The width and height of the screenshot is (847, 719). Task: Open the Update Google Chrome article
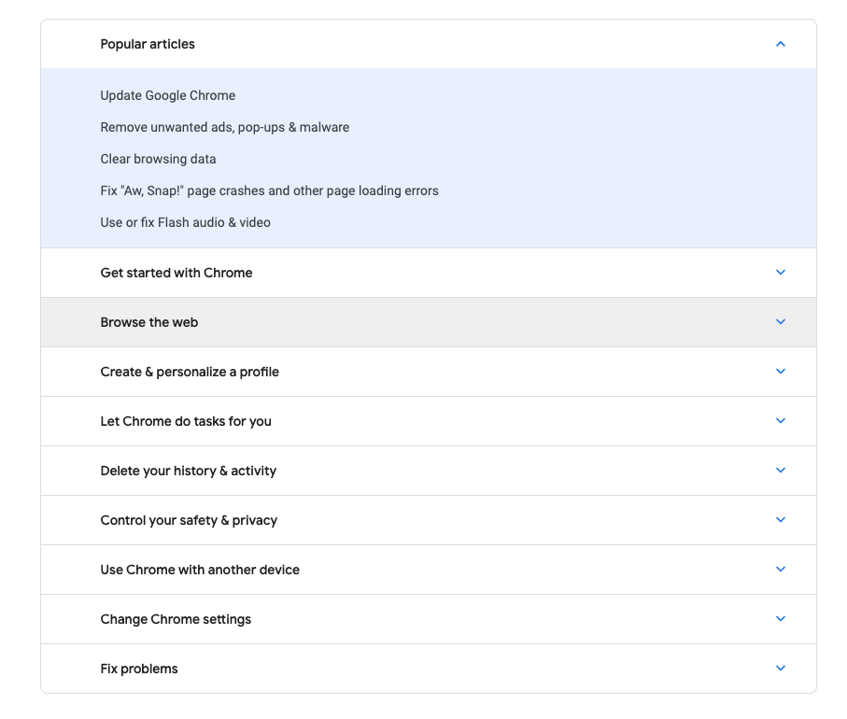coord(168,95)
